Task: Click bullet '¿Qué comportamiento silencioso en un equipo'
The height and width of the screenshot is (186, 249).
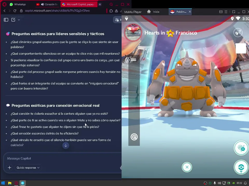Action: click(x=65, y=54)
